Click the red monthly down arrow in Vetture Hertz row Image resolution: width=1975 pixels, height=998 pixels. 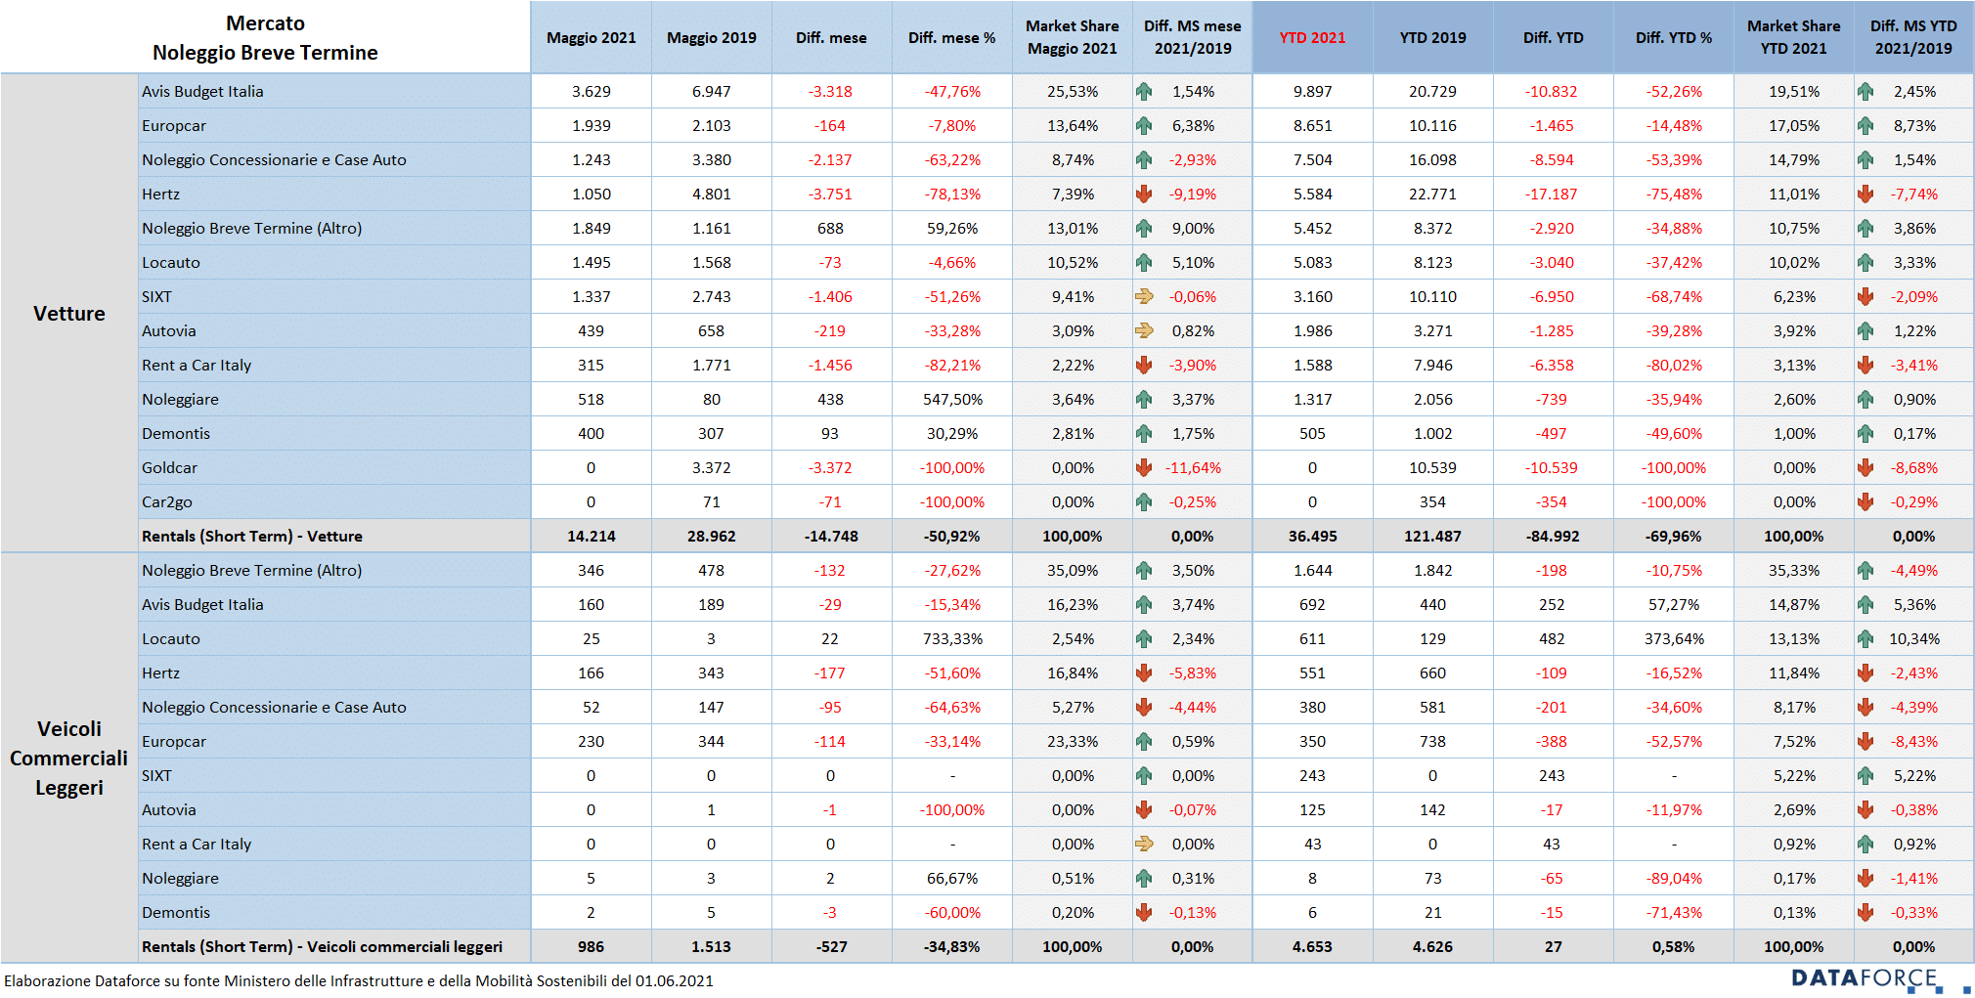pos(1144,195)
